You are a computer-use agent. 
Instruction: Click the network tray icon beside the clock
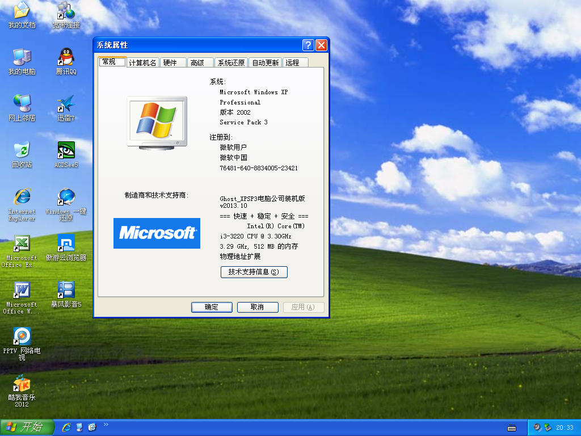point(548,427)
